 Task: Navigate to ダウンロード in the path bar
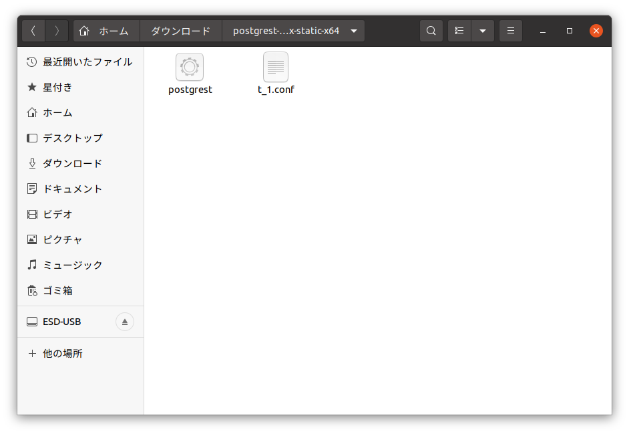point(181,31)
